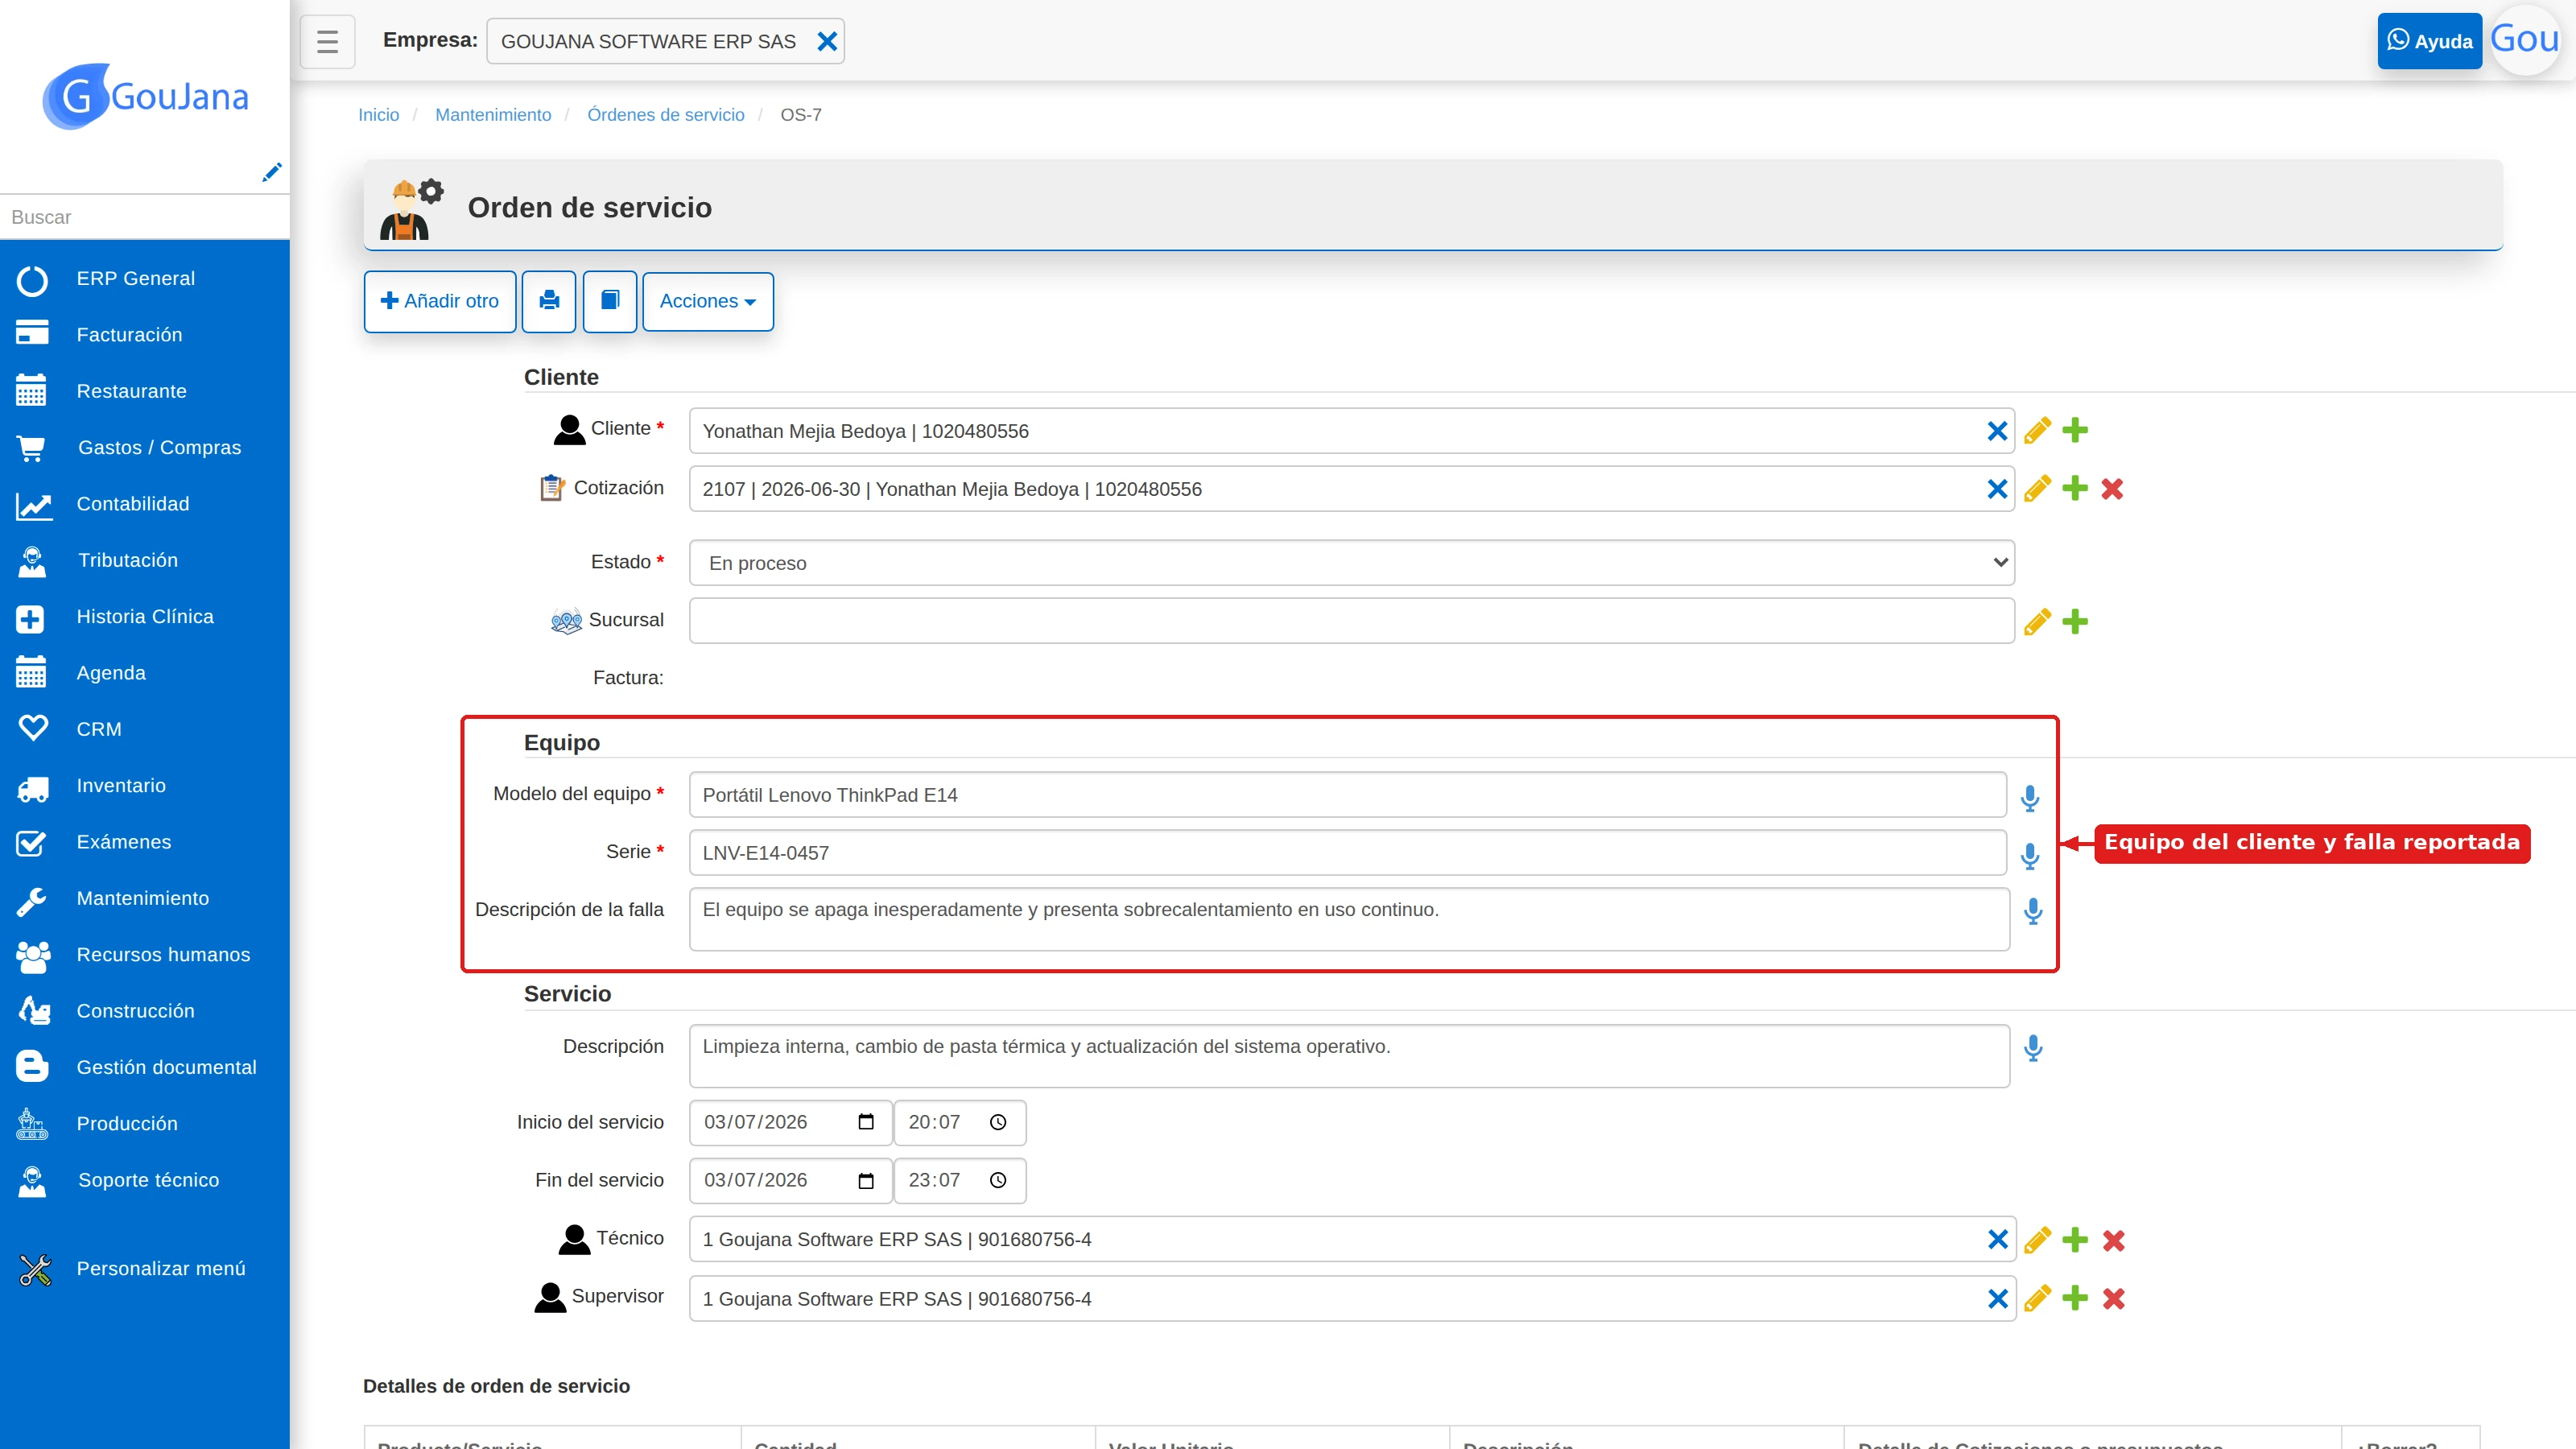The width and height of the screenshot is (2576, 1449).
Task: Remove Técnico with red X icon
Action: (x=2113, y=1240)
